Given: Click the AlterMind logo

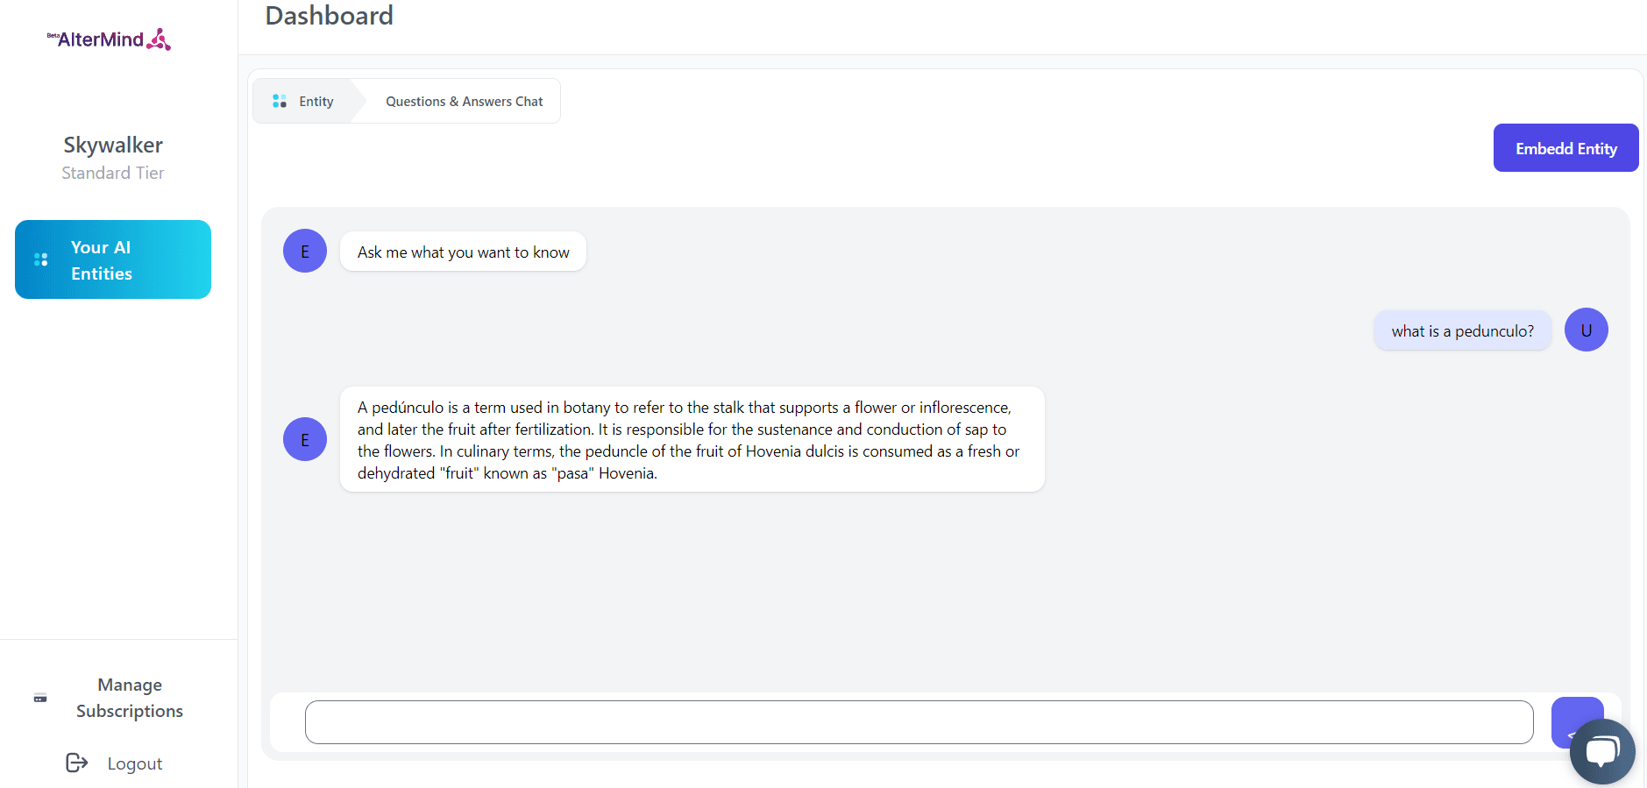Looking at the screenshot, I should point(110,39).
